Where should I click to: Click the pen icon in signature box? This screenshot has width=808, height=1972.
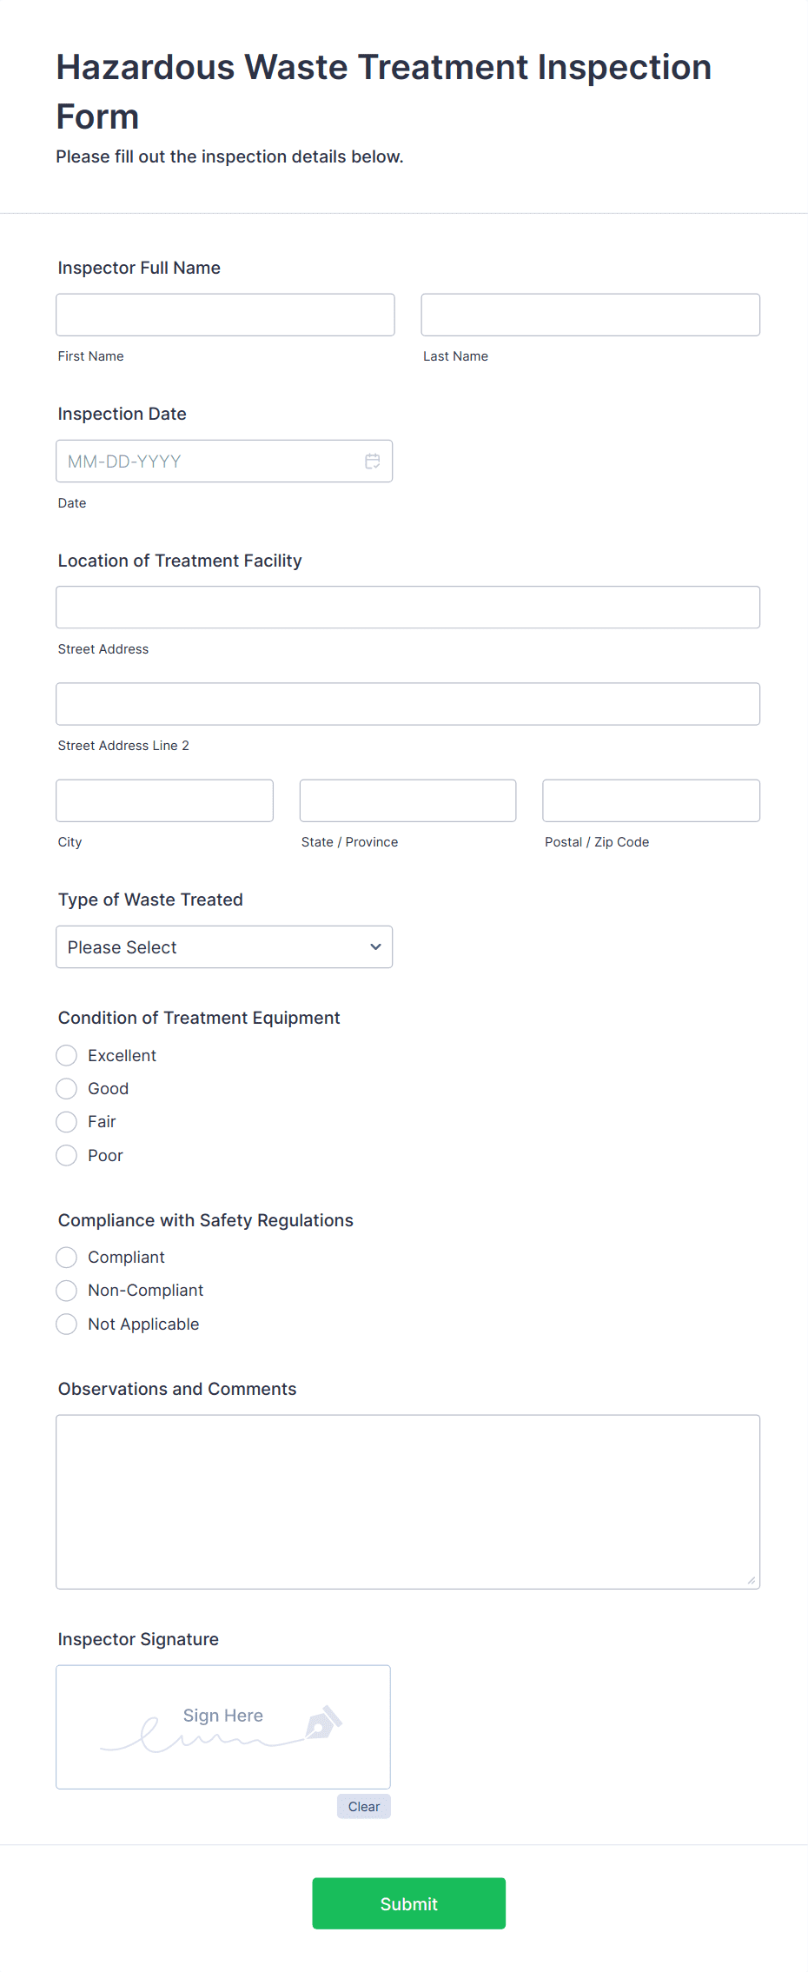323,1722
